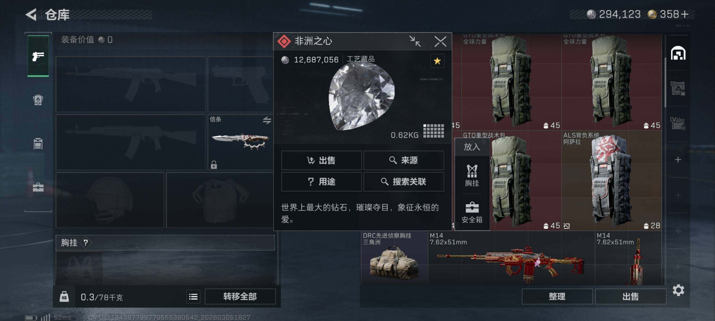Screen dimensions: 715x321
Task: Toggle the favorite star on 非洲之心
Action: point(437,61)
